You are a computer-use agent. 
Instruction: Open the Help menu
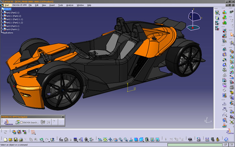pyautogui.click(x=89, y=5)
